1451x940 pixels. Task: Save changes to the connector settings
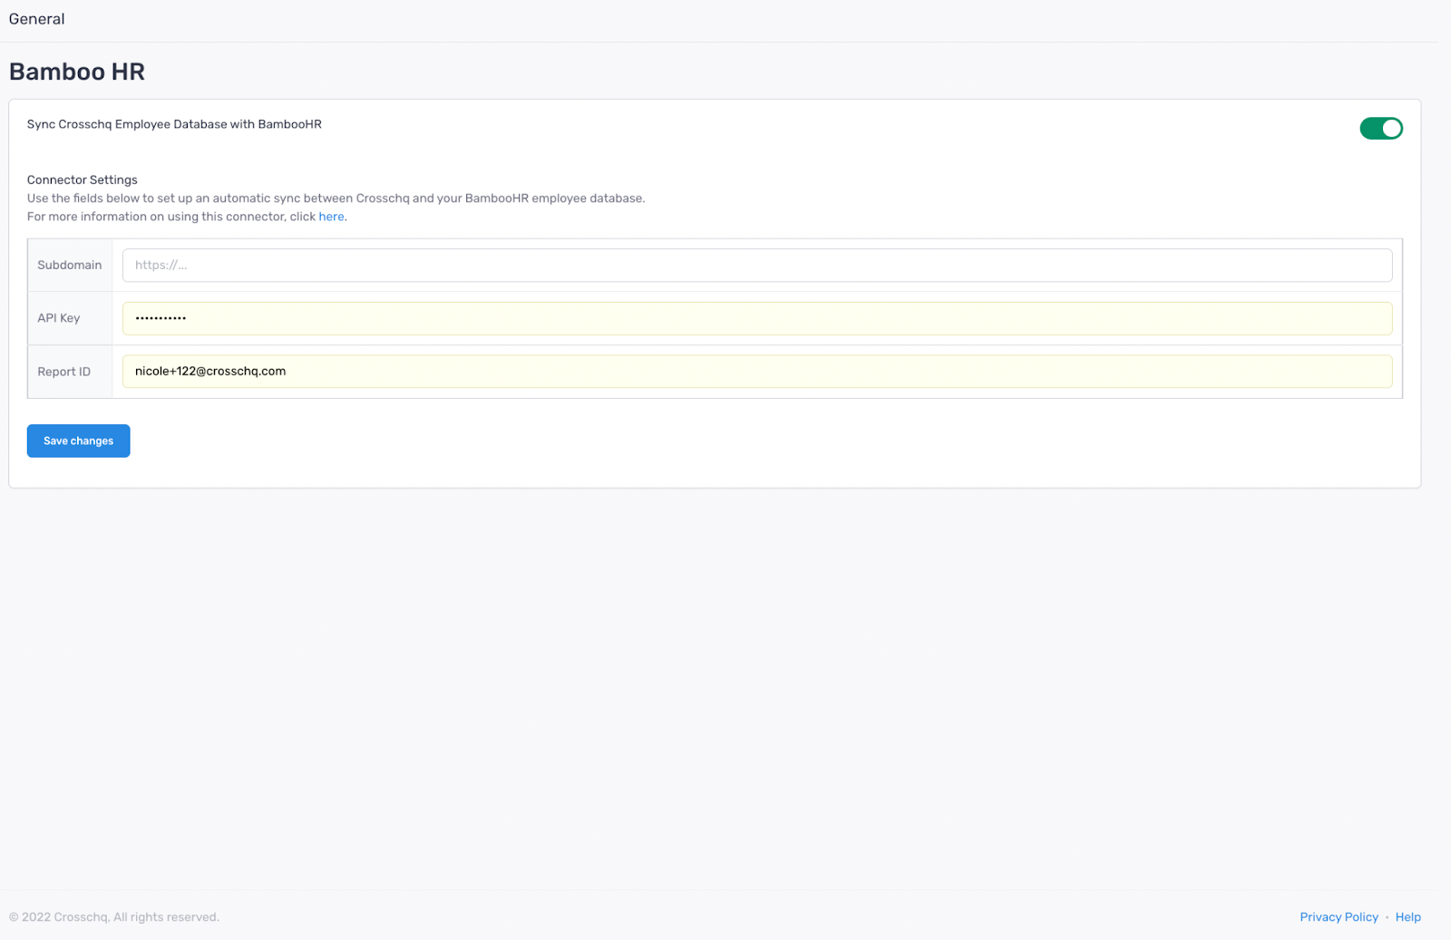[79, 441]
